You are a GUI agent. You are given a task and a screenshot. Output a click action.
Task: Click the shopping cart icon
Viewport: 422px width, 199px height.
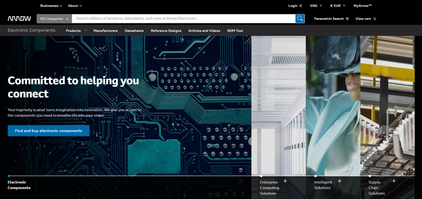[x=375, y=19]
